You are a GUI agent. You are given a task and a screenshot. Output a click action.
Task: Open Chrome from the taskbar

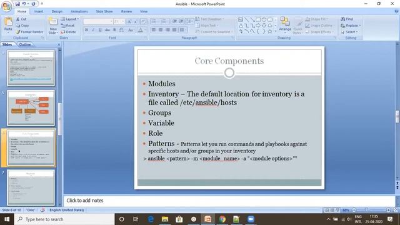[x=222, y=219]
